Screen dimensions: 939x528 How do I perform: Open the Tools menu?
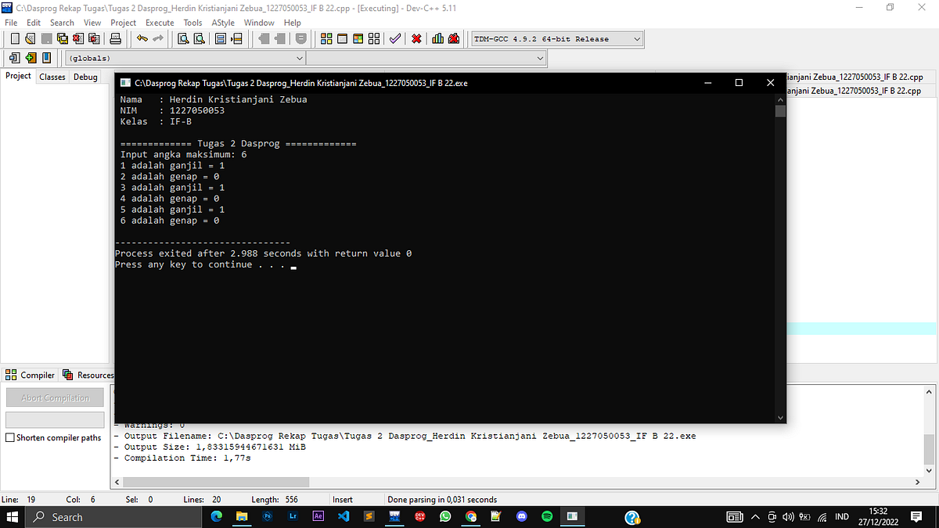192,23
